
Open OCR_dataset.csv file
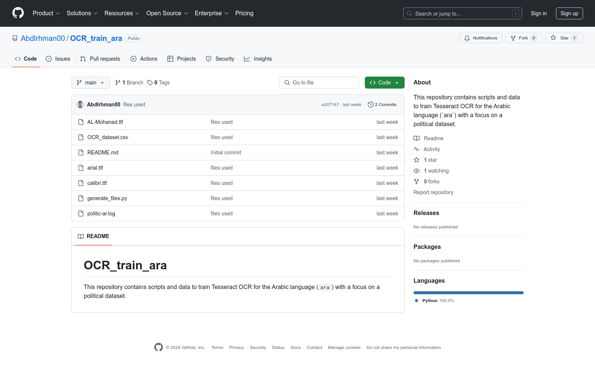pos(108,137)
